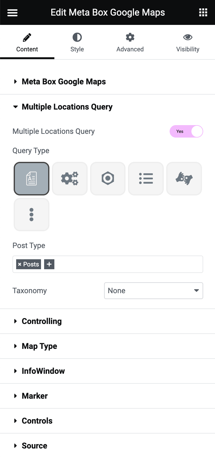This screenshot has width=215, height=460.
Task: Click the apps grid icon at top right
Action: pyautogui.click(x=203, y=12)
